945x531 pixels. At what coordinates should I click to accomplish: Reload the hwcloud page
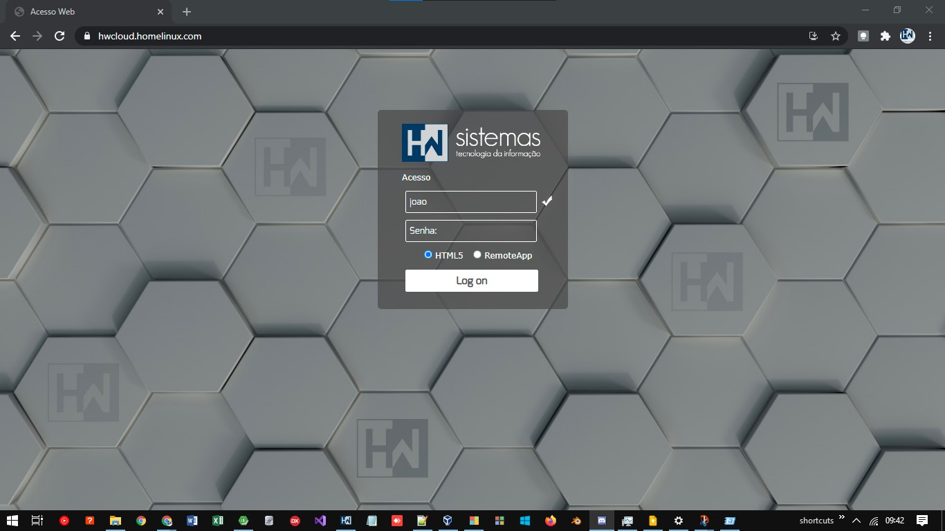pyautogui.click(x=59, y=36)
